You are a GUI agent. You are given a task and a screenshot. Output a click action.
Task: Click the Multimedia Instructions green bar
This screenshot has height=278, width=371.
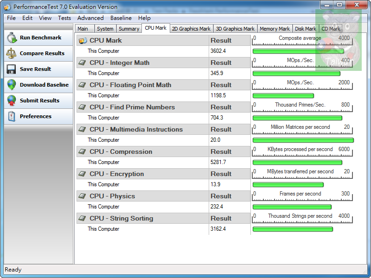[303, 140]
